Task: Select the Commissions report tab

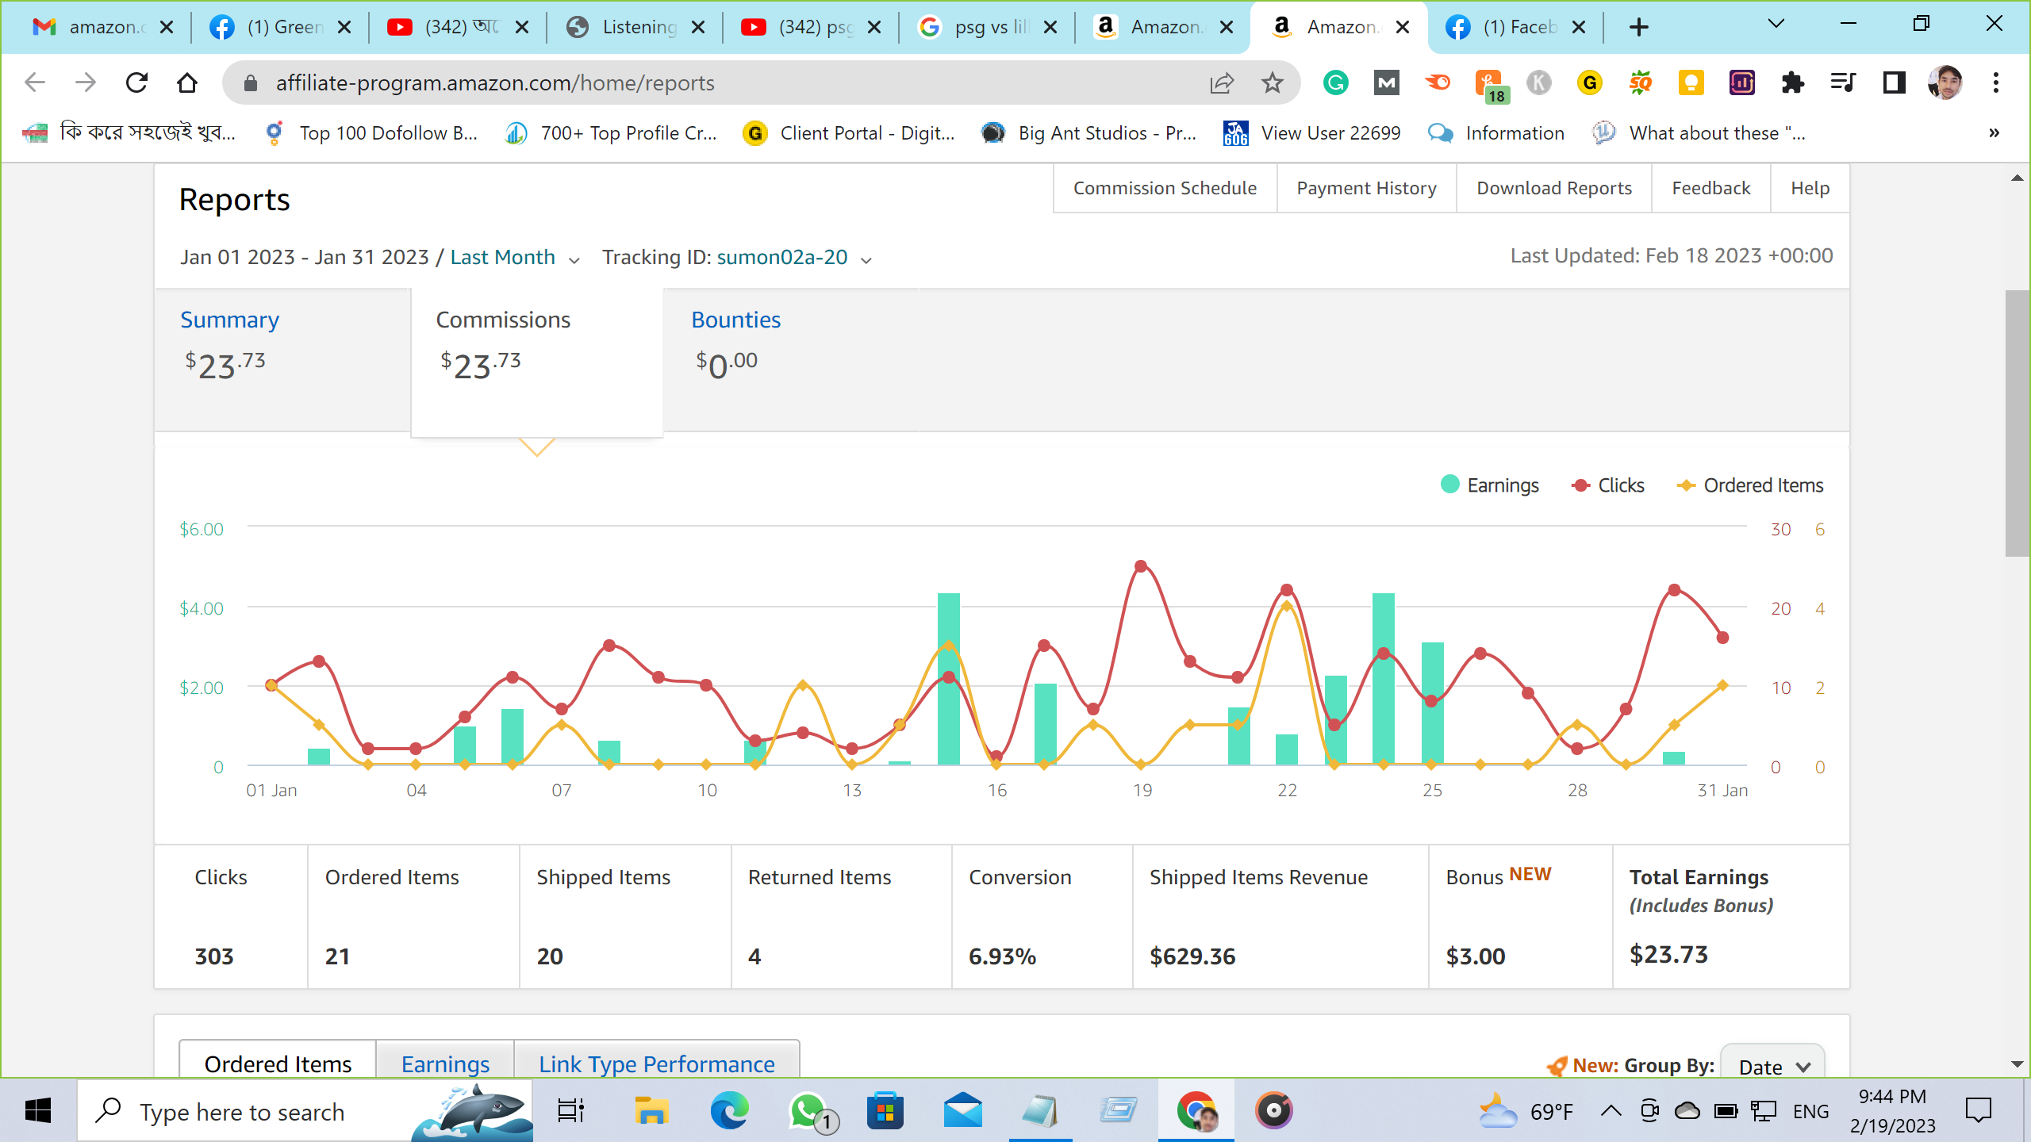Action: coord(503,320)
